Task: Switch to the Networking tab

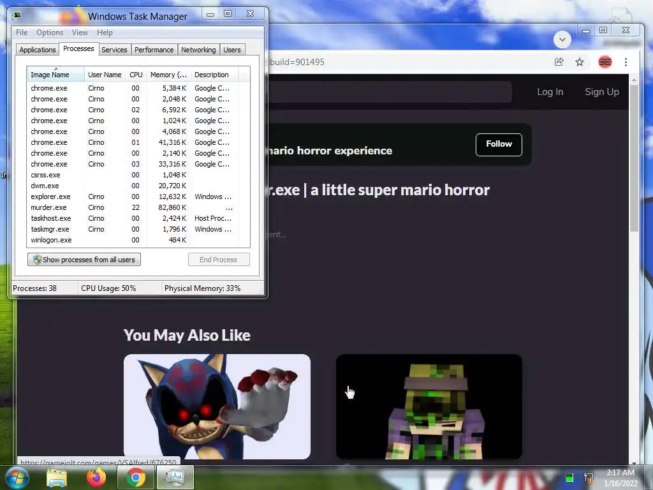Action: click(198, 50)
